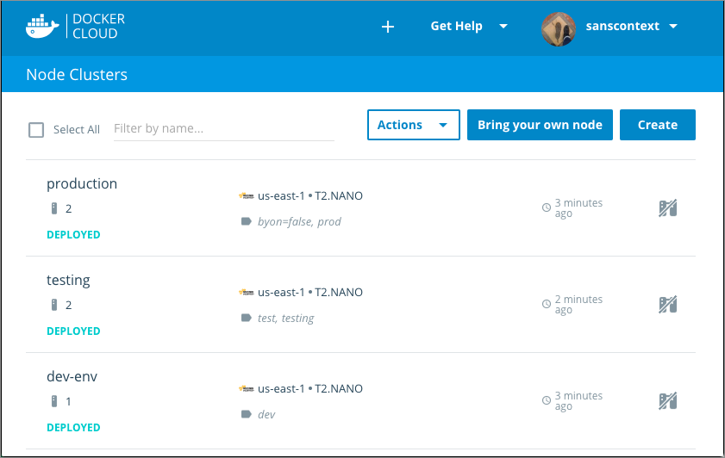Open the sanscontext user account menu
Screen dimensions: 725x458
point(609,27)
